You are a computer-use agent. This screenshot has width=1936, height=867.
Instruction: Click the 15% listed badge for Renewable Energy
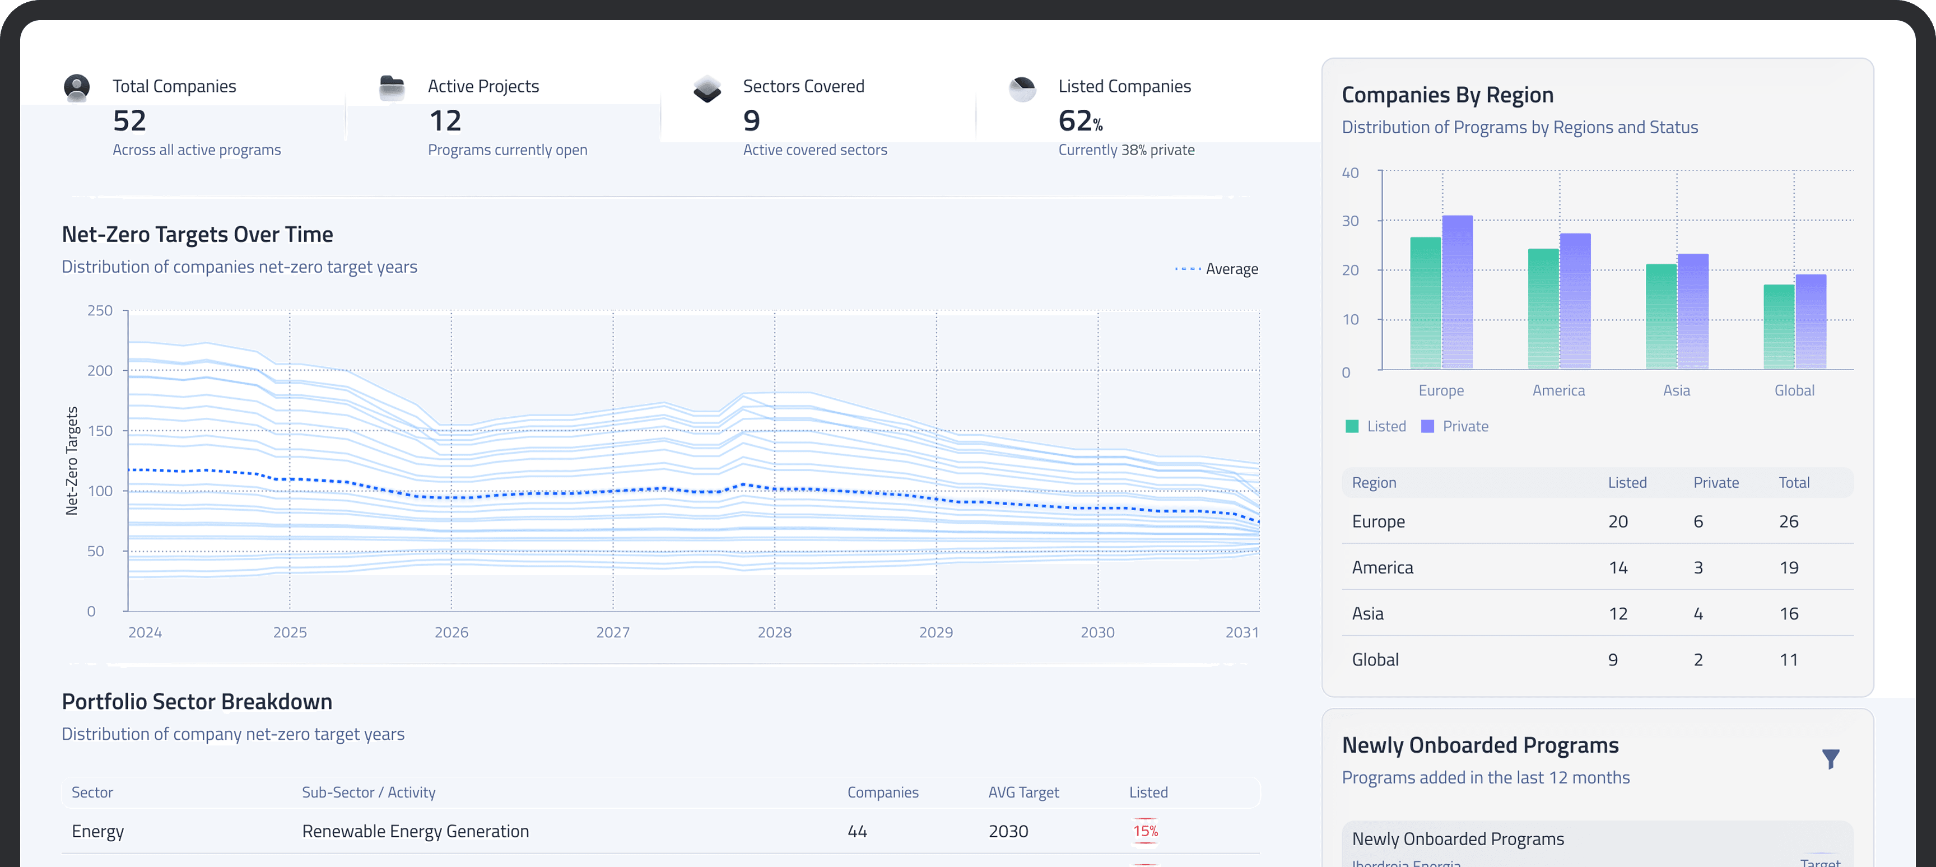[1146, 831]
